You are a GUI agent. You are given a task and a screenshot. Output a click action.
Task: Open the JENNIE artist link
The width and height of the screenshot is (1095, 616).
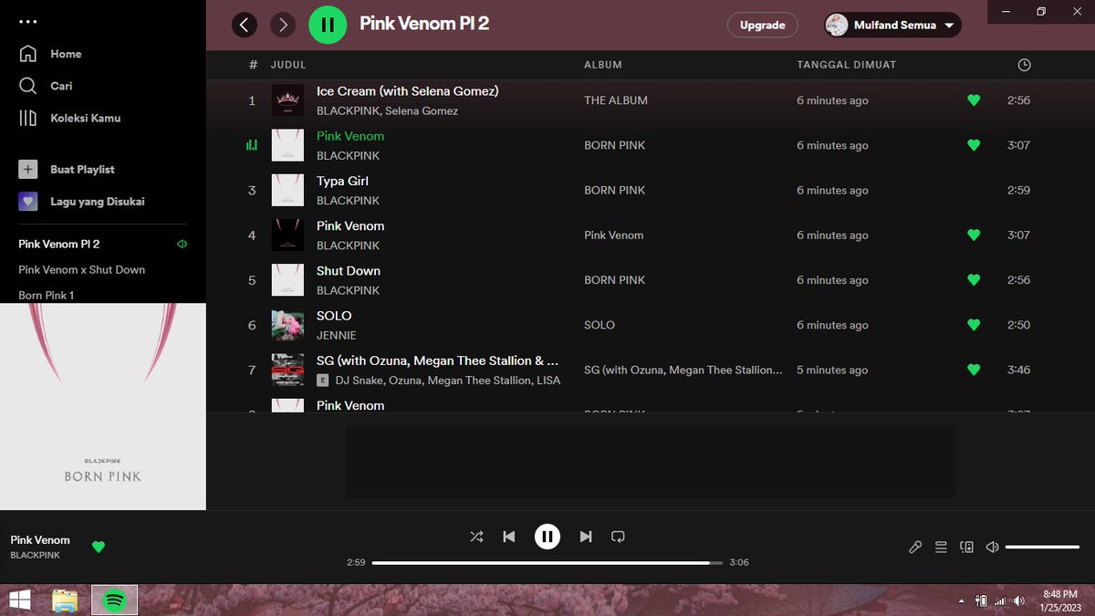tap(337, 336)
